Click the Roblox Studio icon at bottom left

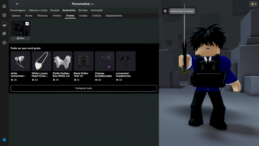4,140
